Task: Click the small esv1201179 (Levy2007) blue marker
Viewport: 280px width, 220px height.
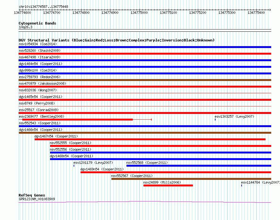Action: pyautogui.click(x=74, y=166)
